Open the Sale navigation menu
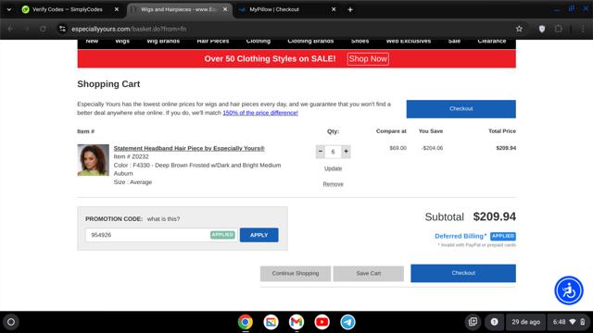Screen dimensions: 593x333 454,41
